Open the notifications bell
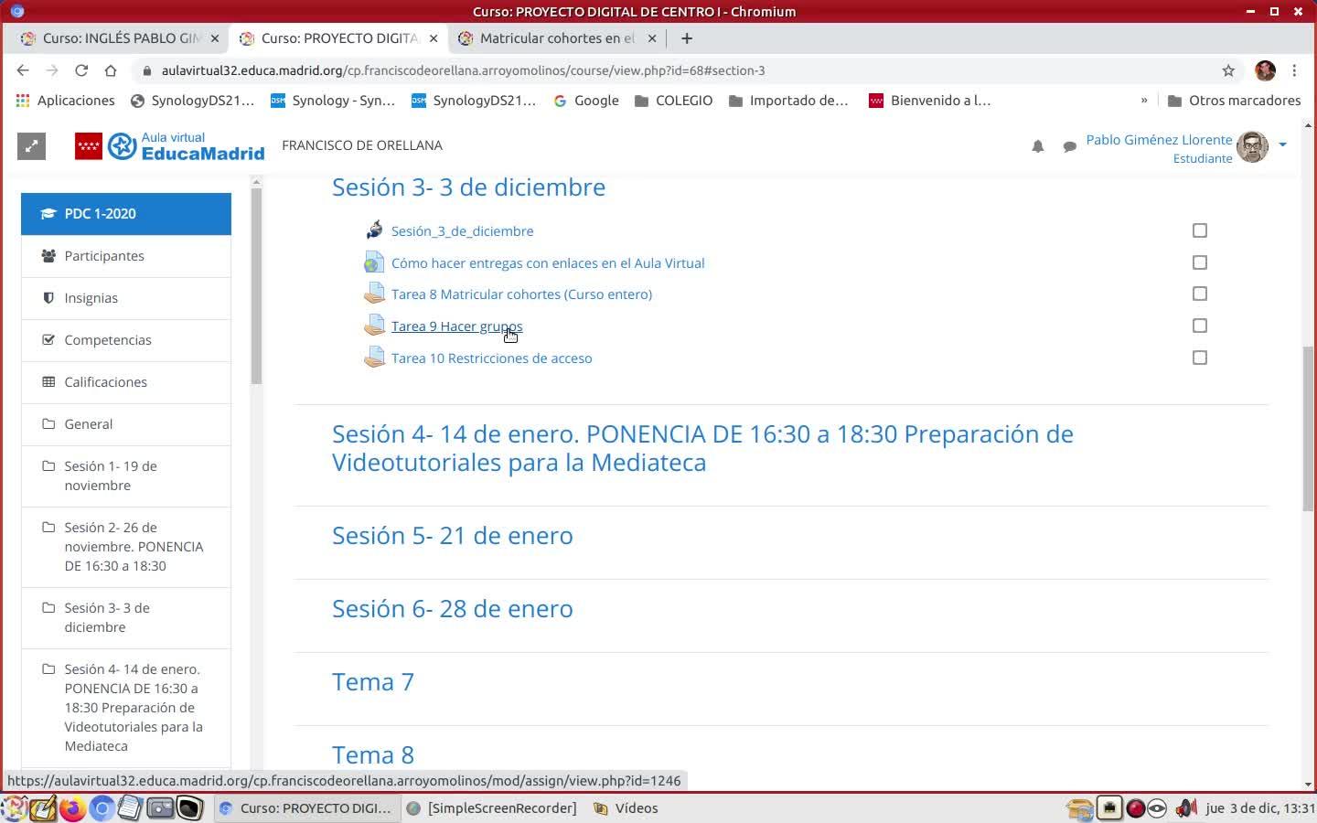This screenshot has width=1317, height=823. point(1038,146)
